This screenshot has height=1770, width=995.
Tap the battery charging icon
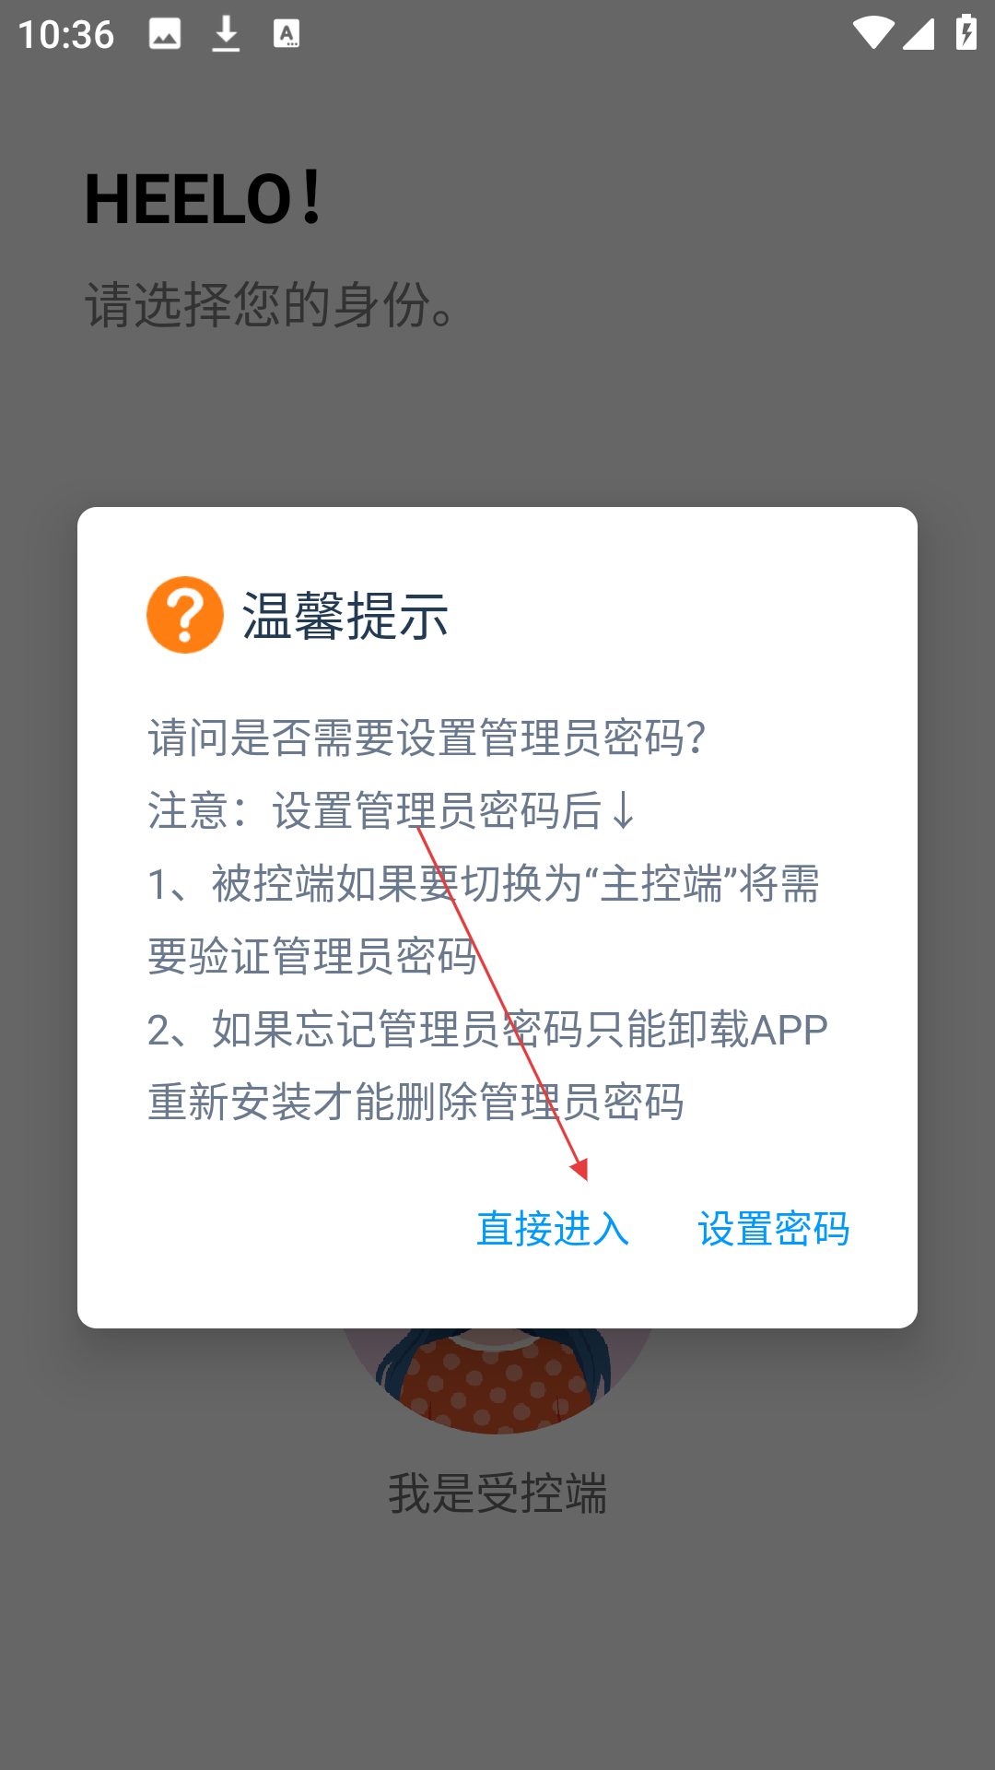pos(966,32)
